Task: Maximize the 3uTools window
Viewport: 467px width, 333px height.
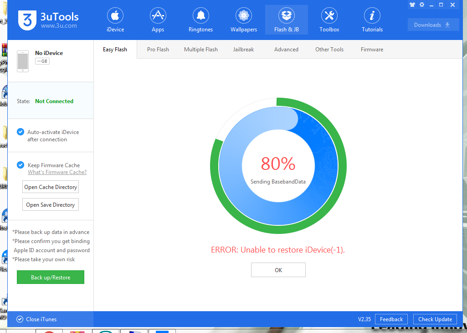Action: [441, 5]
